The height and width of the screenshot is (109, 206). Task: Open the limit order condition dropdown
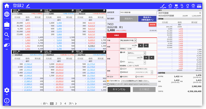pyautogui.click(x=137, y=53)
